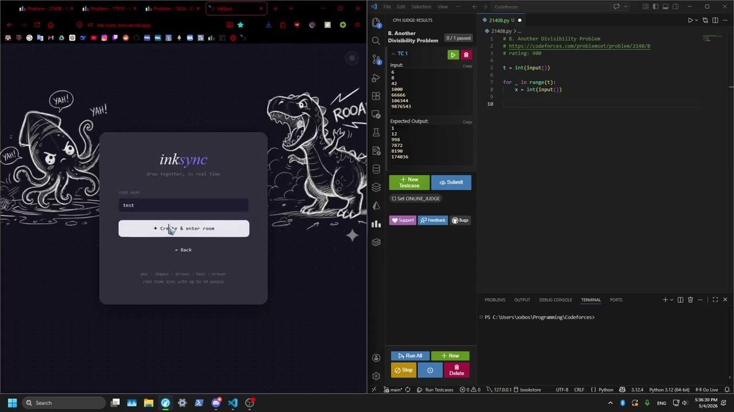The width and height of the screenshot is (734, 412).
Task: Open the Windows Start menu
Action: point(12,403)
